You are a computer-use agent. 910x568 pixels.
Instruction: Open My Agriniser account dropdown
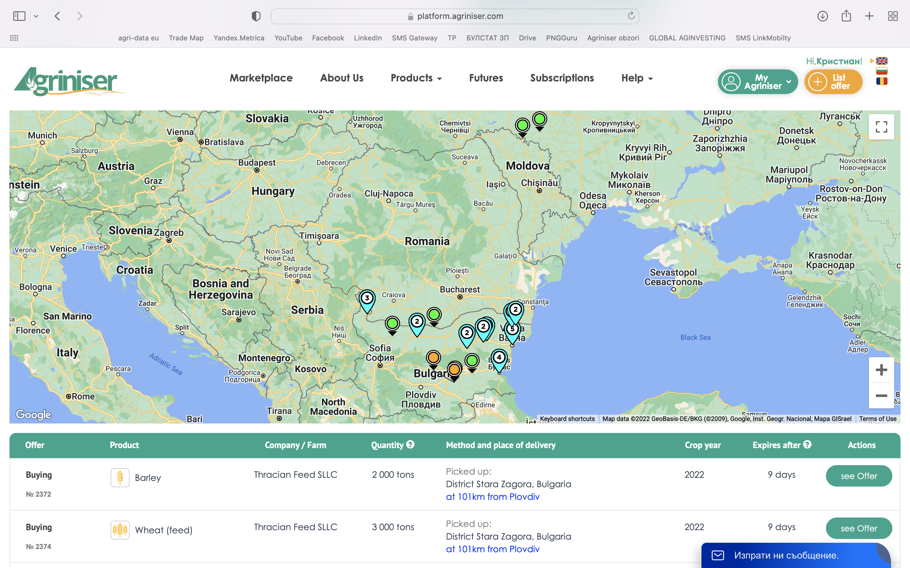(757, 81)
